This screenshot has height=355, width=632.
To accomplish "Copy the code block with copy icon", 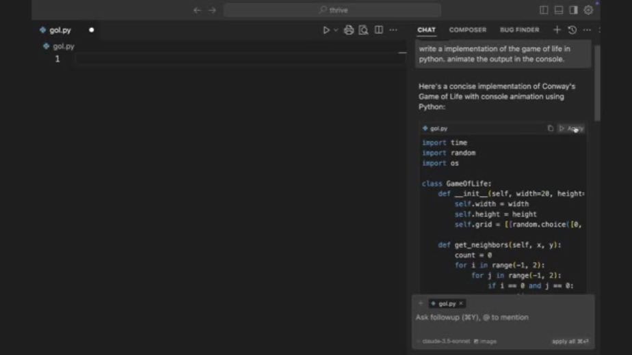I will point(550,128).
